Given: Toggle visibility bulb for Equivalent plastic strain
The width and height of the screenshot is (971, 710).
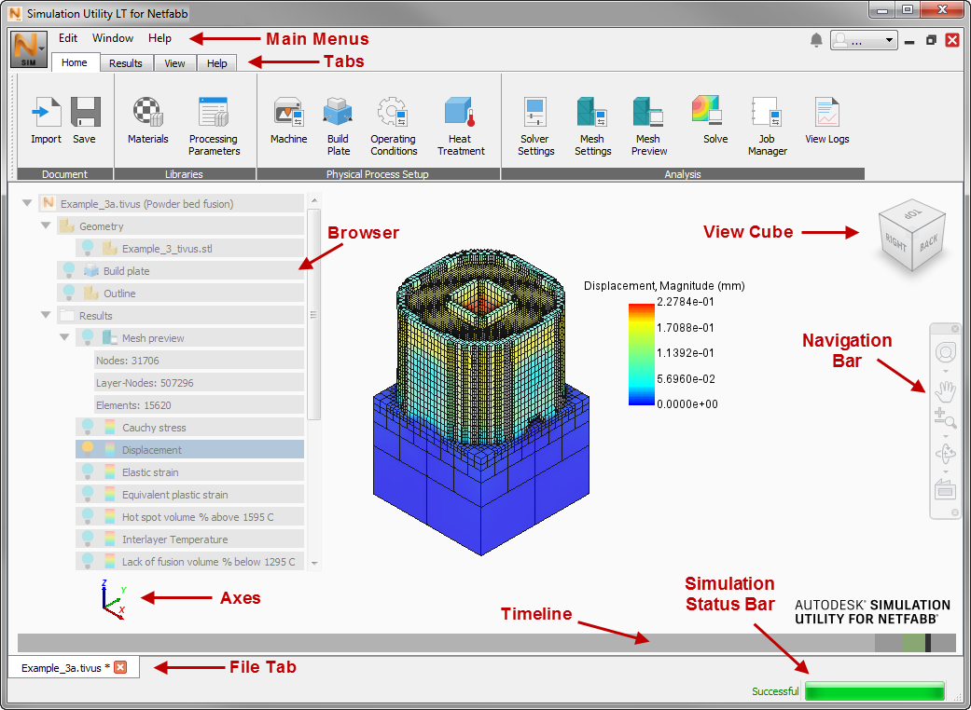Looking at the screenshot, I should click(x=88, y=494).
